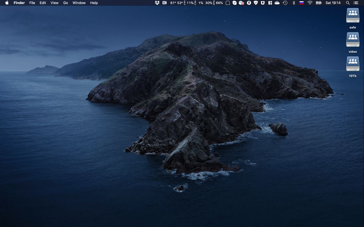
Task: Click the battery charging status icon
Action: coord(319,3)
